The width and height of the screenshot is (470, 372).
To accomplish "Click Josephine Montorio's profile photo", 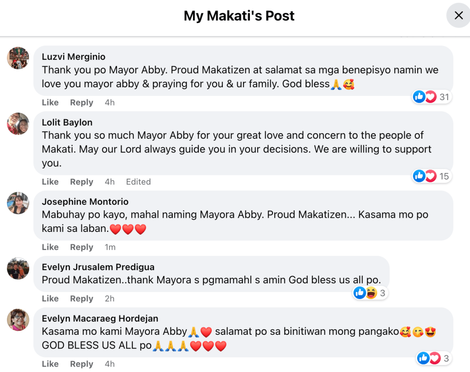I will click(x=18, y=203).
